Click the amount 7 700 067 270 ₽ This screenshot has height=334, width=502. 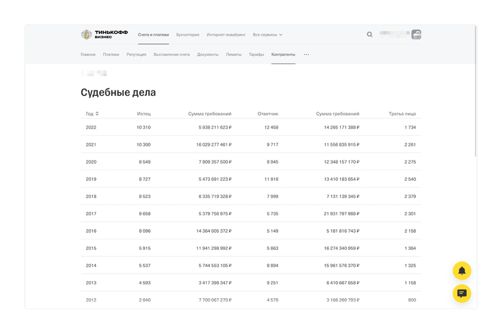(215, 300)
